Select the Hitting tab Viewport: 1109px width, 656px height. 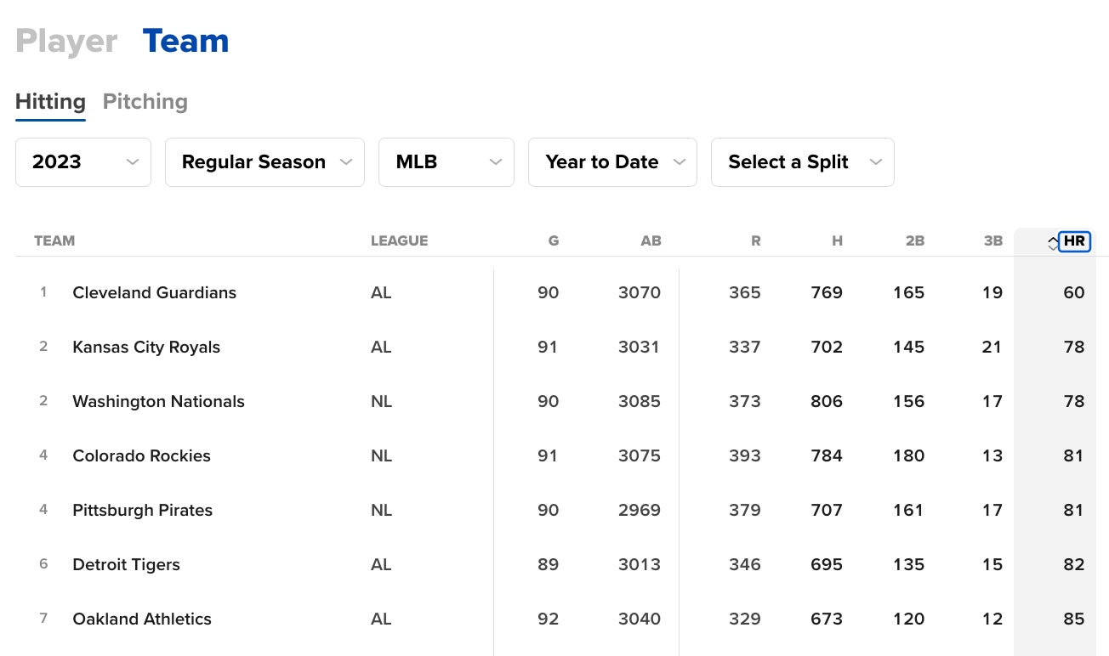tap(50, 102)
